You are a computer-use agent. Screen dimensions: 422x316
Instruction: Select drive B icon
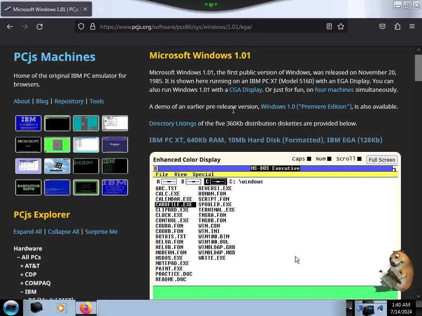tap(191, 181)
